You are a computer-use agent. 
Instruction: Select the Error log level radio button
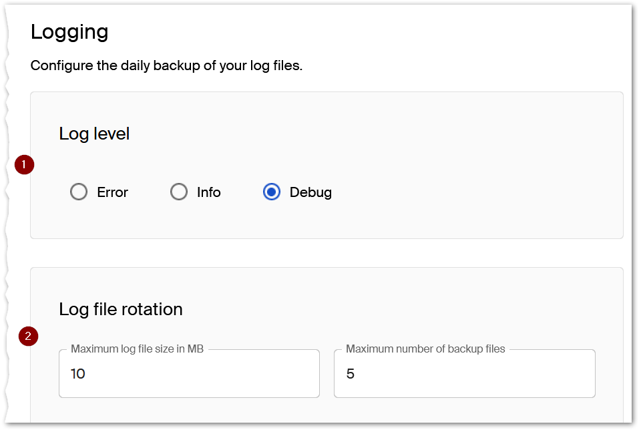[79, 192]
